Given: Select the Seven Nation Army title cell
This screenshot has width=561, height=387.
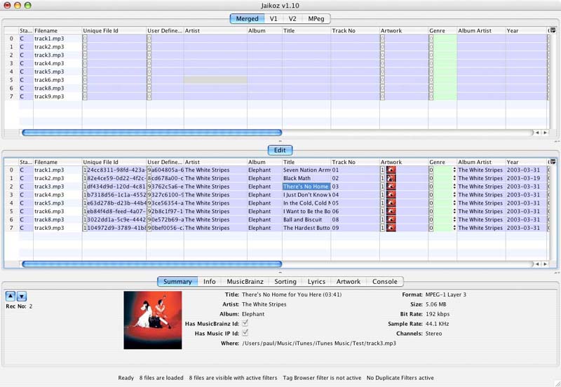Looking at the screenshot, I should tap(306, 170).
